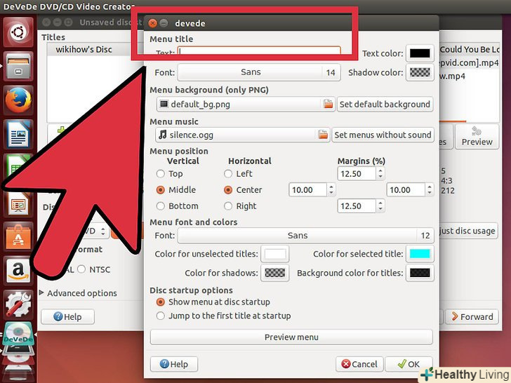
Task: Click Preview menu button
Action: (291, 337)
